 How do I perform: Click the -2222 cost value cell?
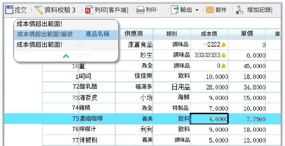point(209,45)
